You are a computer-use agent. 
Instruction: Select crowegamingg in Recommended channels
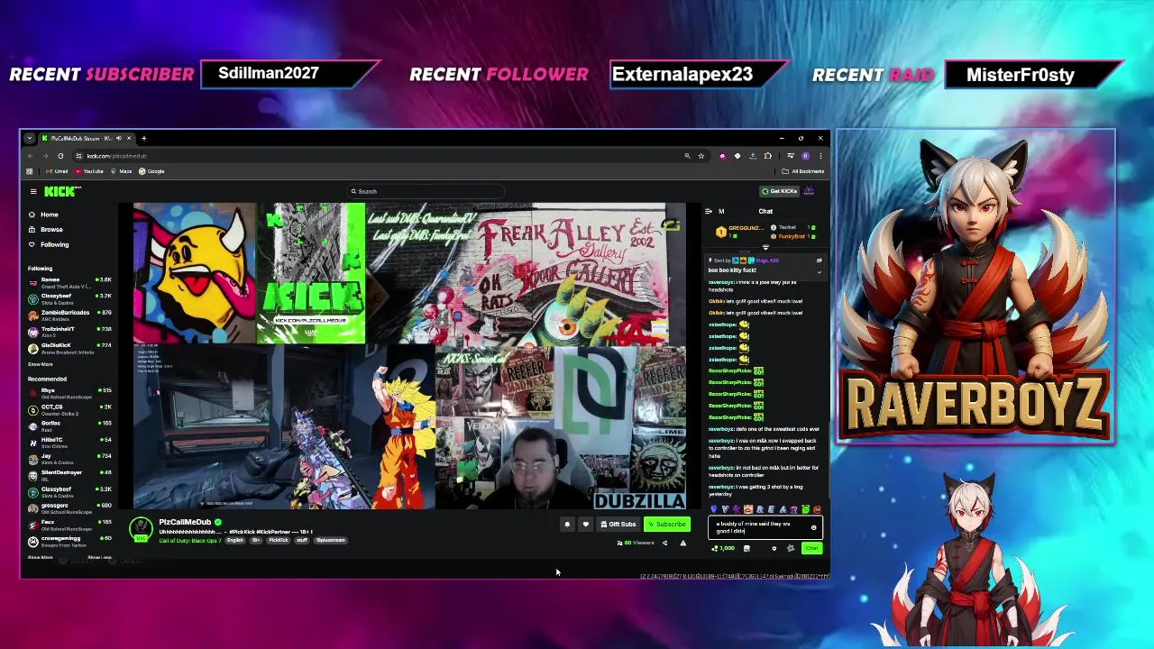[x=70, y=541]
